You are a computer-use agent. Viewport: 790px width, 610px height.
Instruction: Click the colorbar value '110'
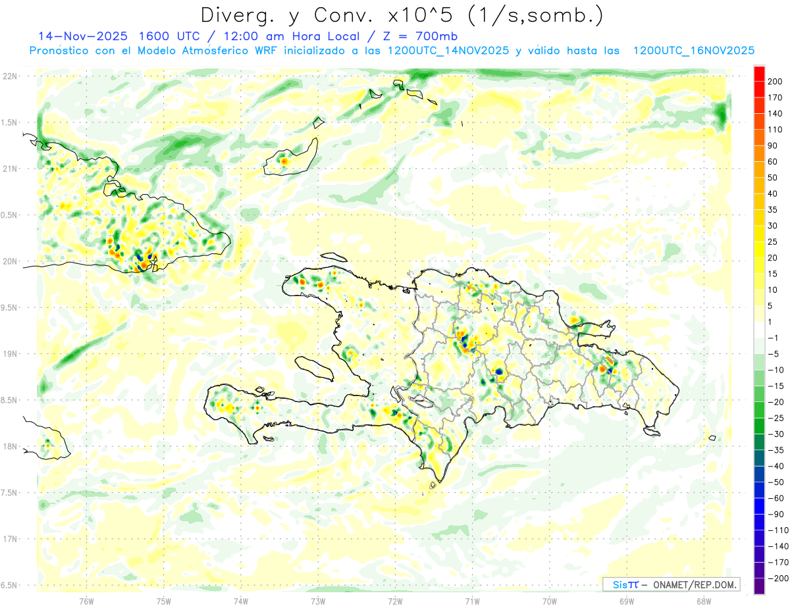(776, 130)
